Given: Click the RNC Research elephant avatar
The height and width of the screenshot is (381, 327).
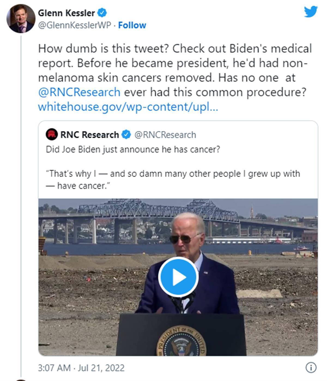Looking at the screenshot, I should click(52, 134).
